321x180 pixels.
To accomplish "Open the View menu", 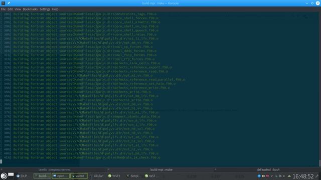I will [x=18, y=9].
